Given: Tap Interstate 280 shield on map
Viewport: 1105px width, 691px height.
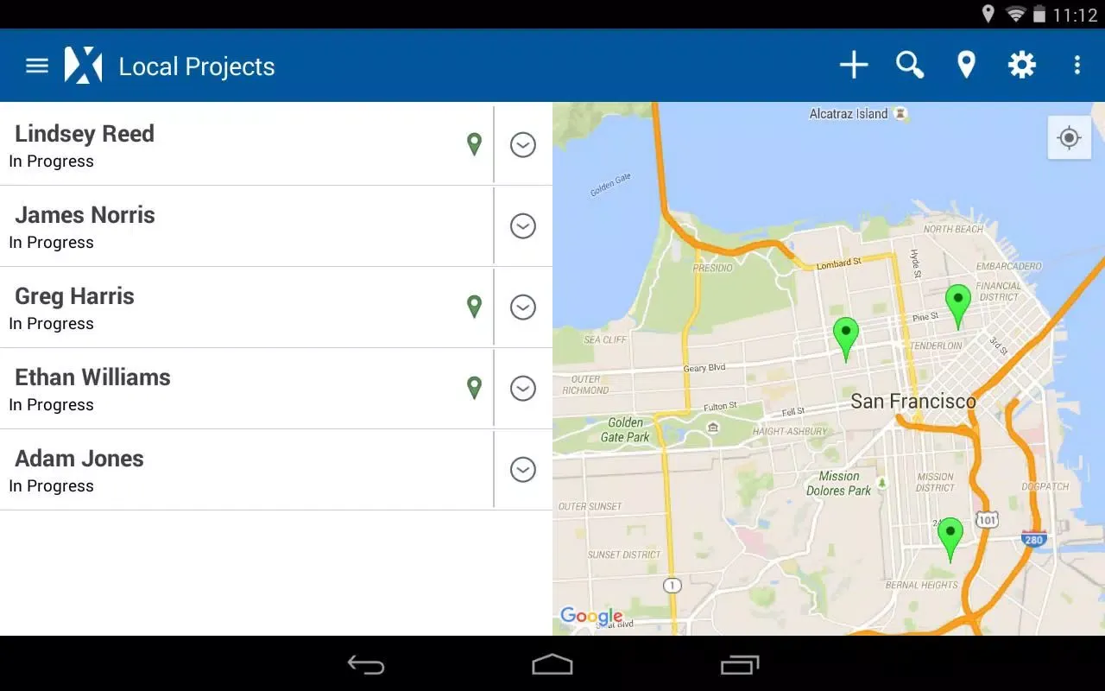Looking at the screenshot, I should coord(1034,538).
